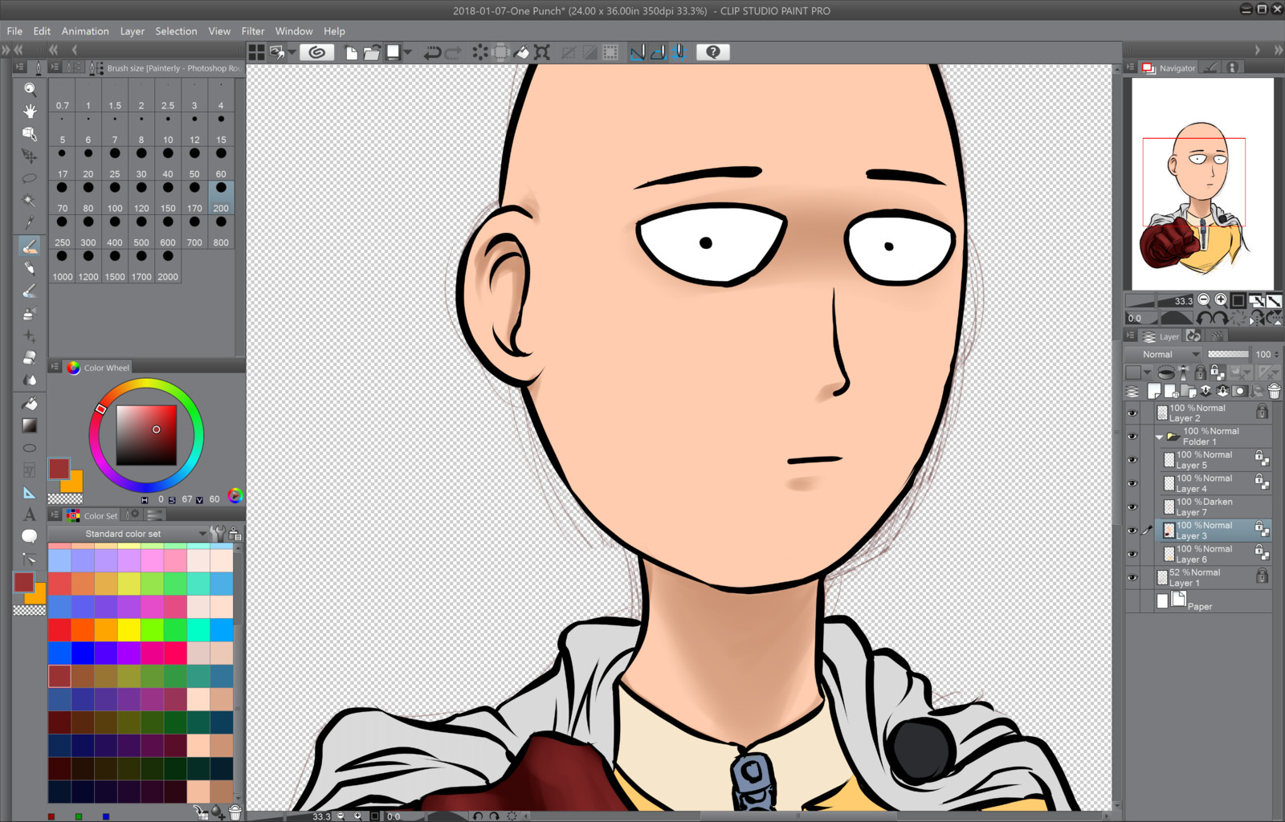Open the Navigator panel menu icon
The image size is (1285, 822).
coord(1131,67)
